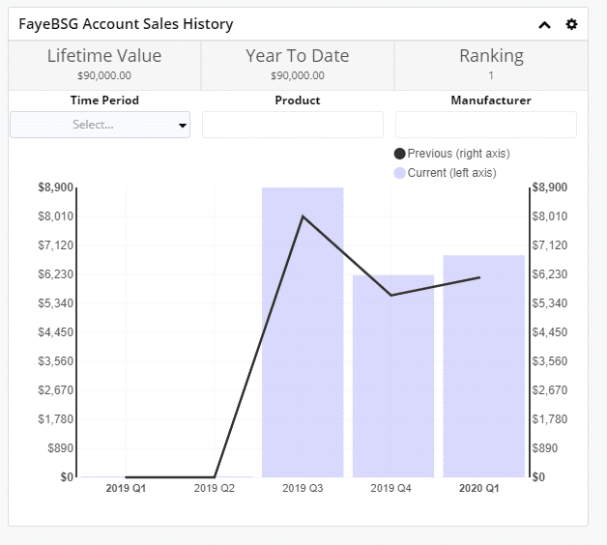Click the left axis $8,900 label

pos(55,187)
